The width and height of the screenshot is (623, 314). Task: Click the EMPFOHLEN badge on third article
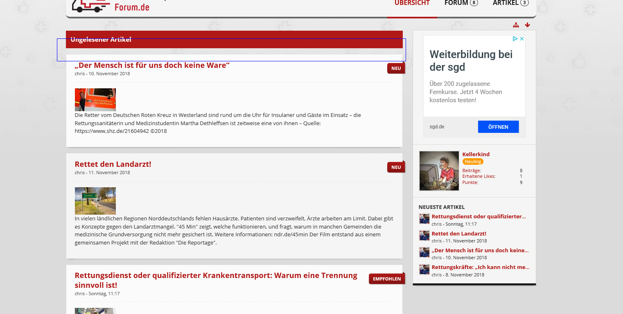point(386,279)
